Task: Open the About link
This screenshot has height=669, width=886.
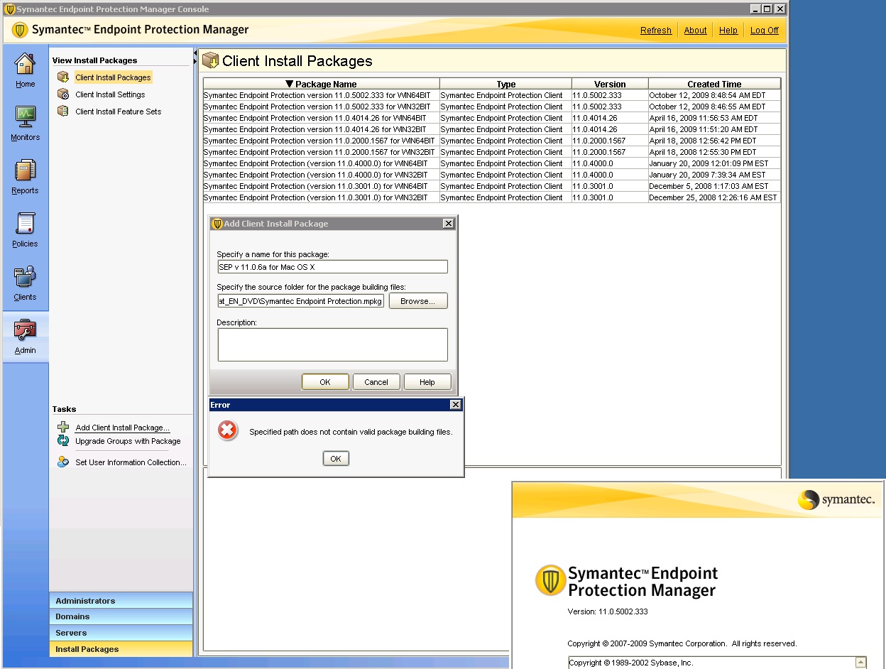Action: (696, 31)
